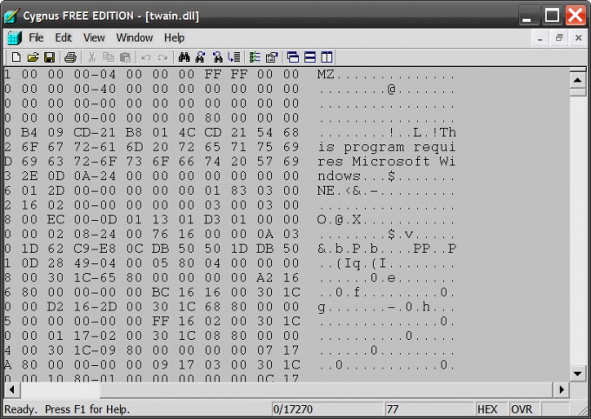Open the Edit menu
Screen dimensions: 591x419
pyautogui.click(x=63, y=37)
